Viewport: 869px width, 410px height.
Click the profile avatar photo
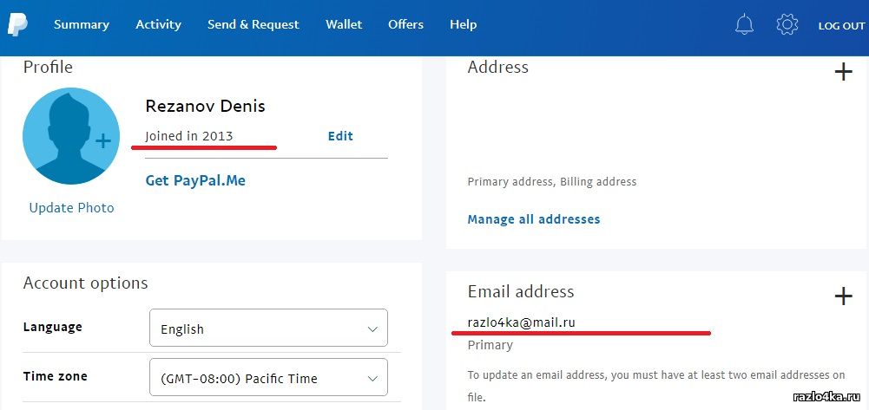71,136
